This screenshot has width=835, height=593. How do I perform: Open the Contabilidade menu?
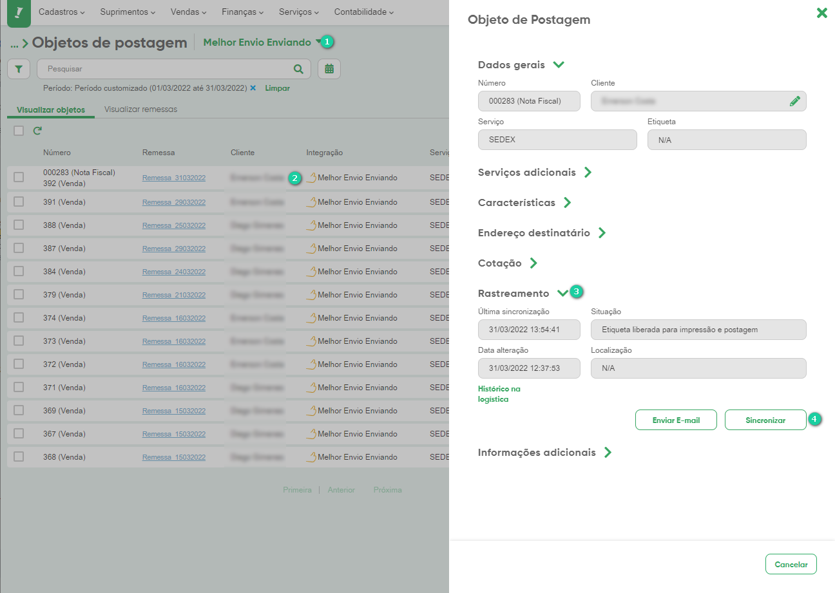point(364,12)
